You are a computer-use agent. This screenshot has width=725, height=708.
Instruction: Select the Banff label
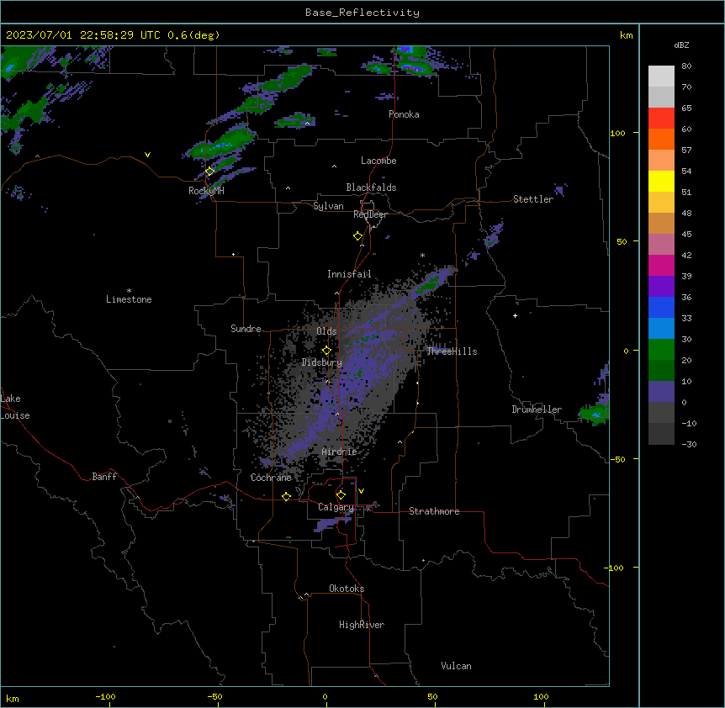pos(104,477)
